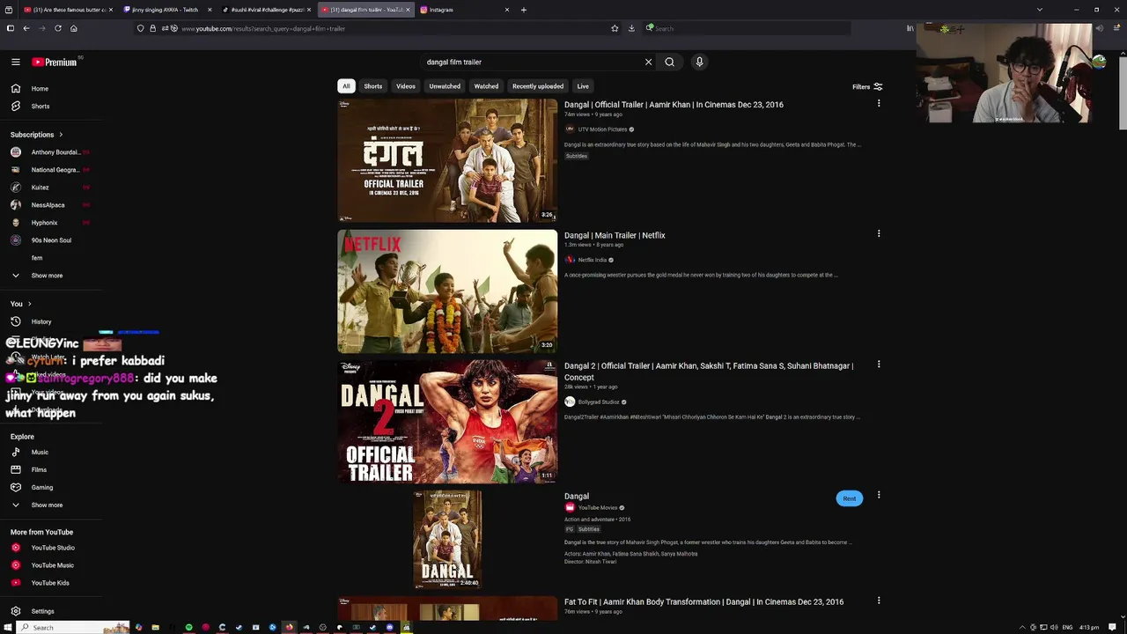Open the Music explore category
This screenshot has width=1127, height=634.
click(x=40, y=452)
